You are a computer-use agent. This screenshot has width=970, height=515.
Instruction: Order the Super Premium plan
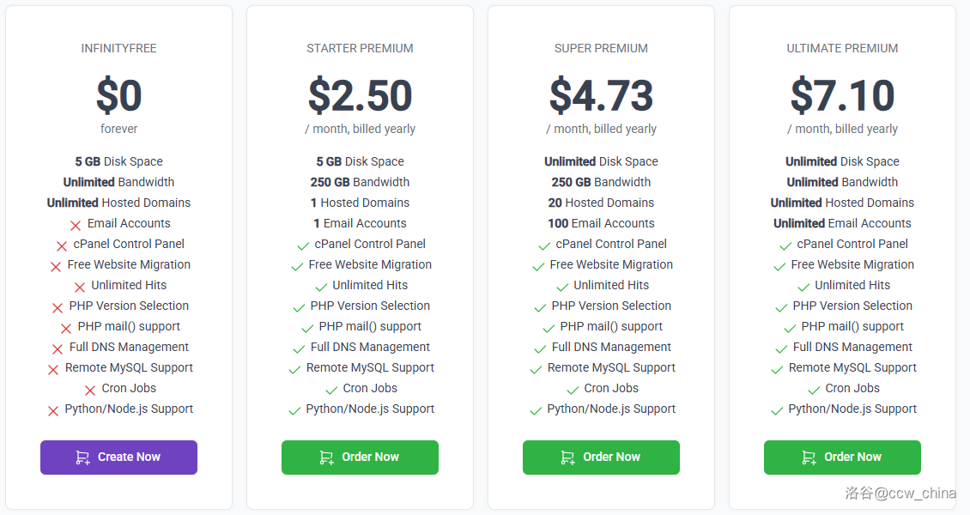point(601,457)
